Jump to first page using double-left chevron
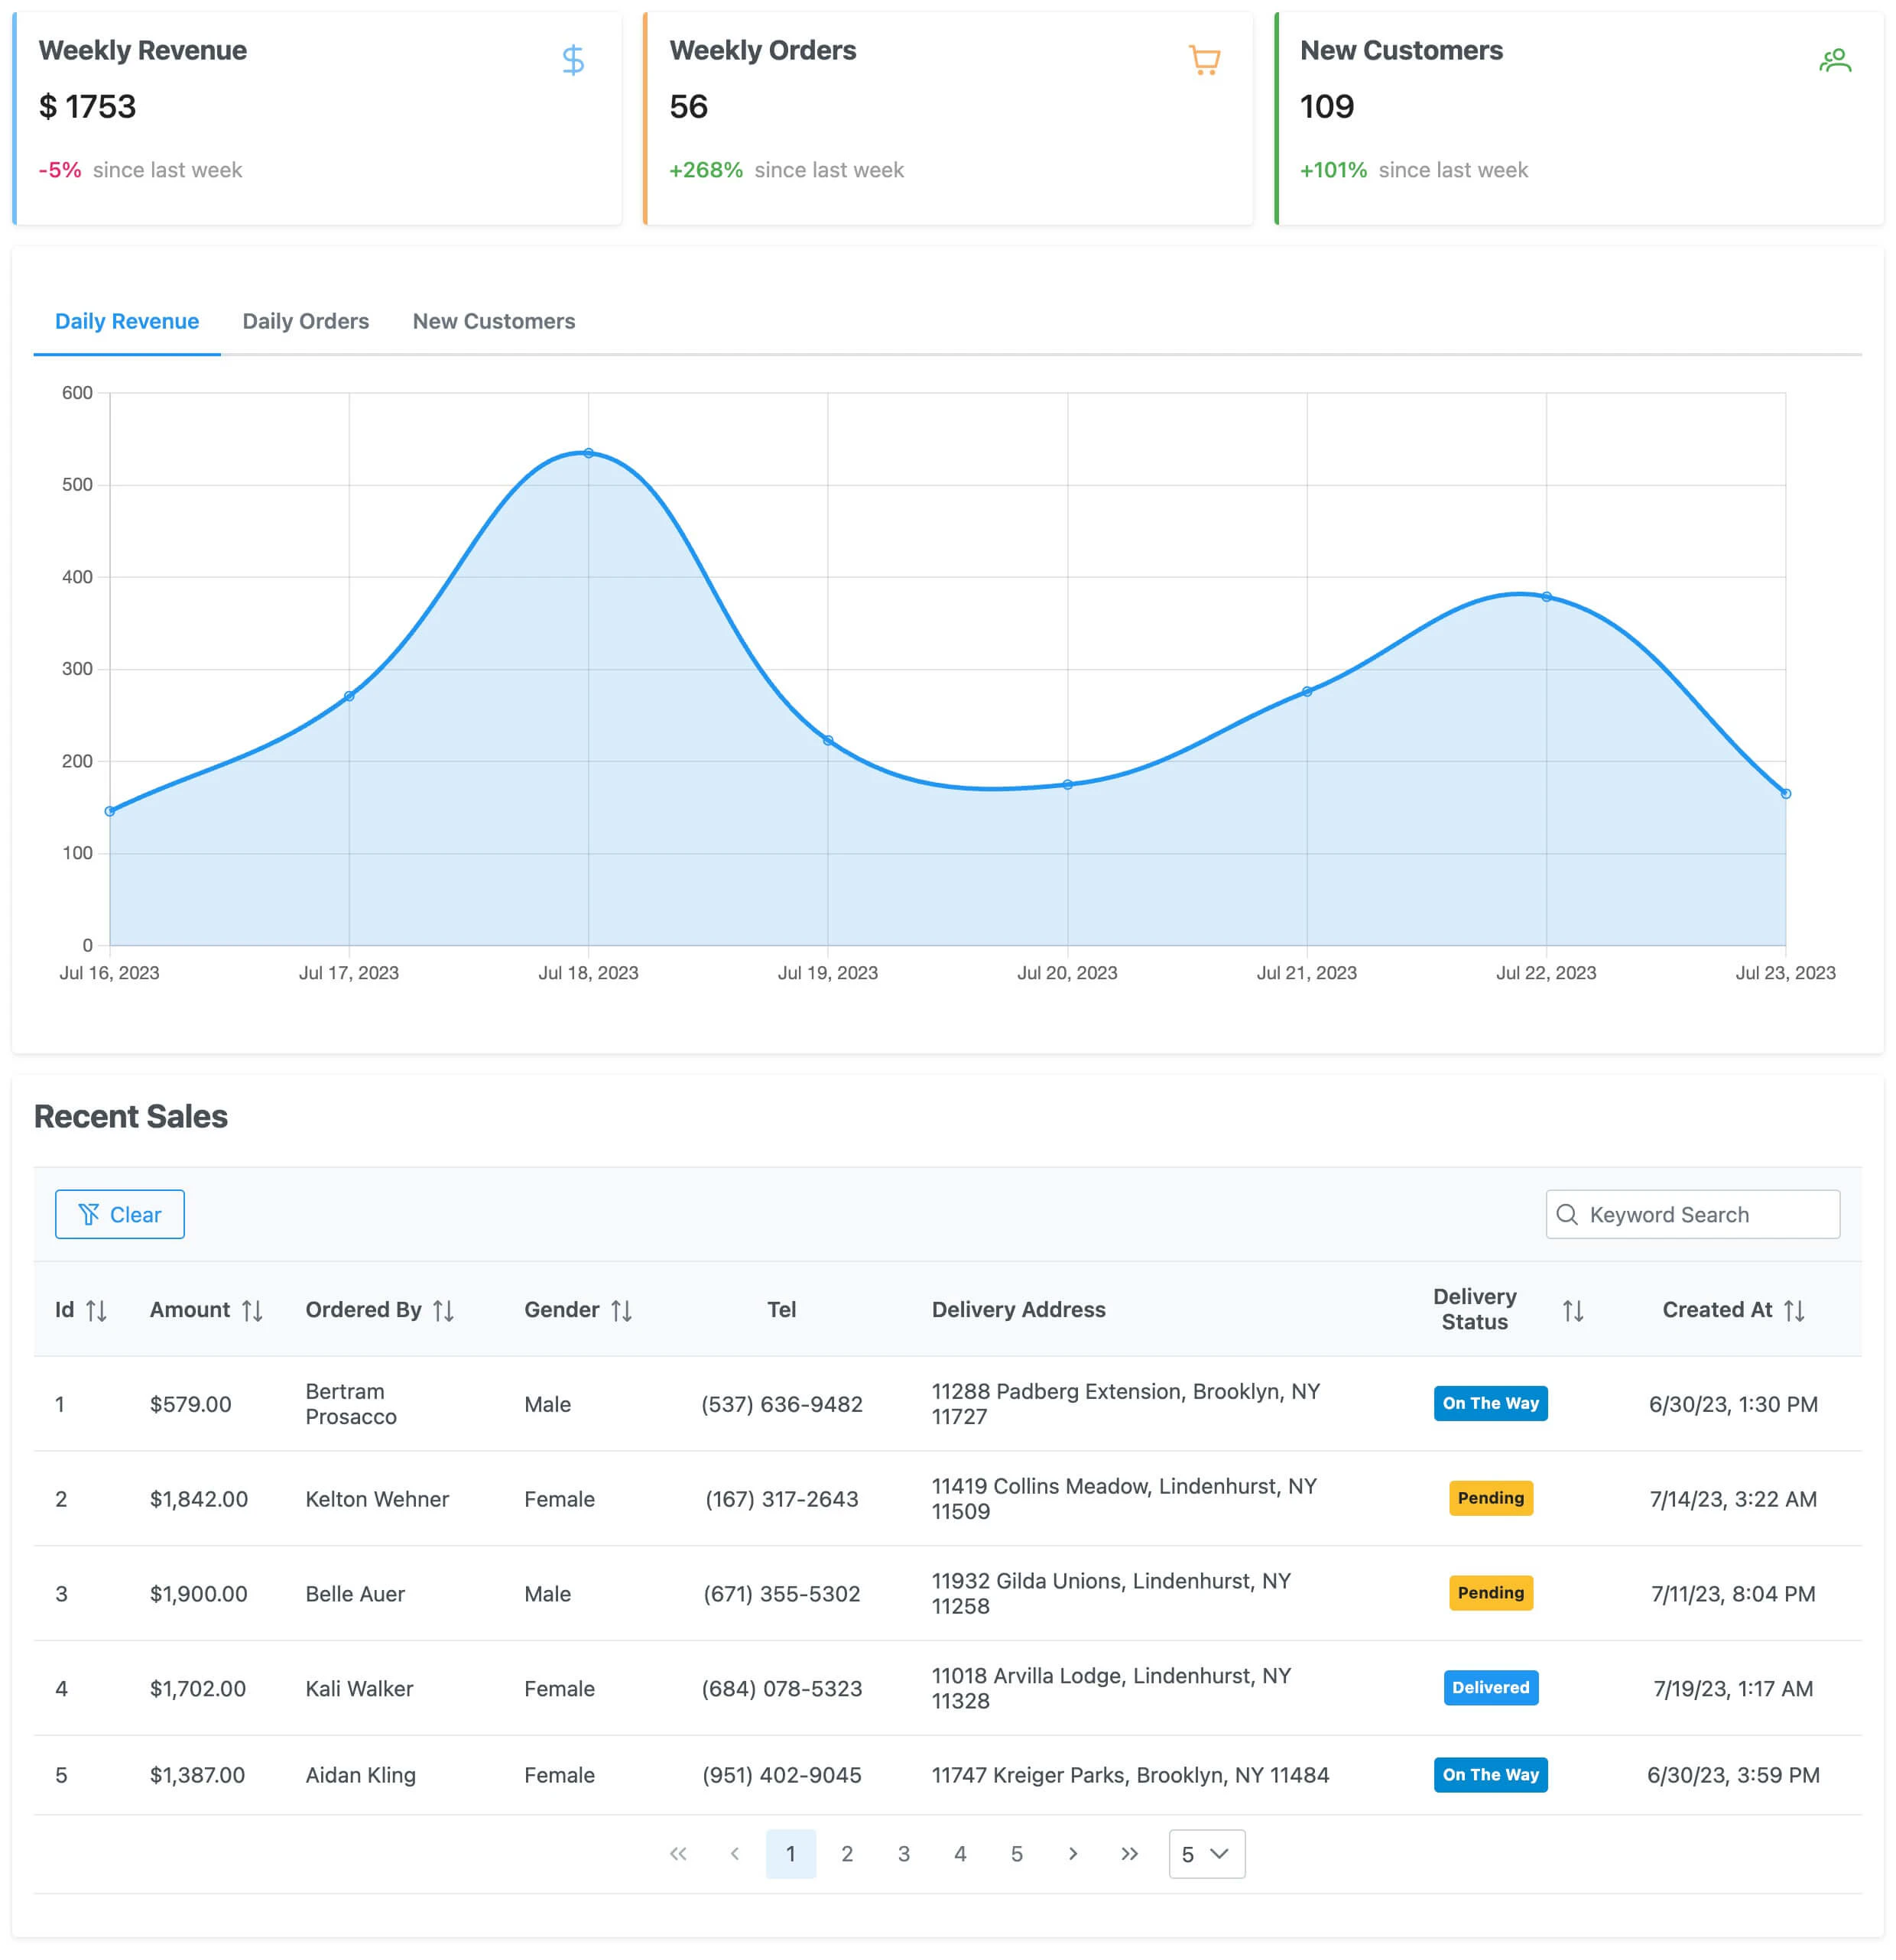1896x1960 pixels. click(679, 1853)
